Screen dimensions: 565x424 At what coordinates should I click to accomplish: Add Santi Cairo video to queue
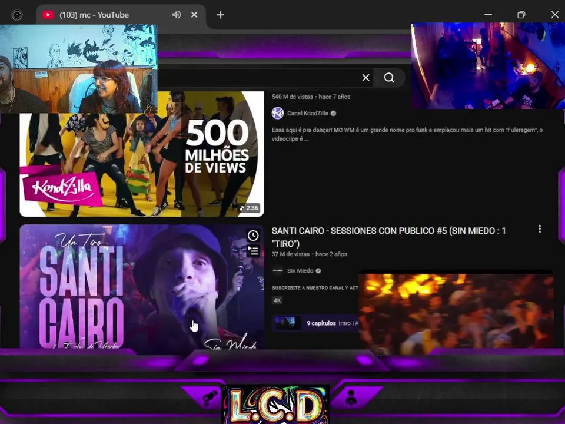(x=253, y=251)
